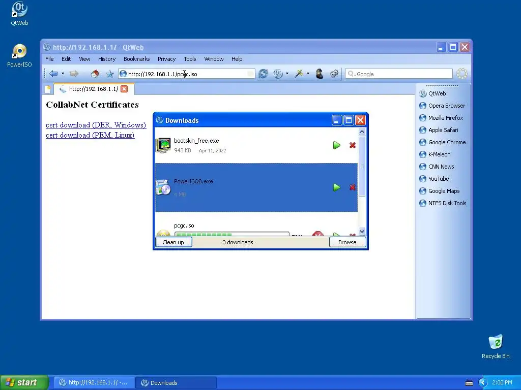Open the View menu
This screenshot has height=390, width=521.
pyautogui.click(x=84, y=59)
